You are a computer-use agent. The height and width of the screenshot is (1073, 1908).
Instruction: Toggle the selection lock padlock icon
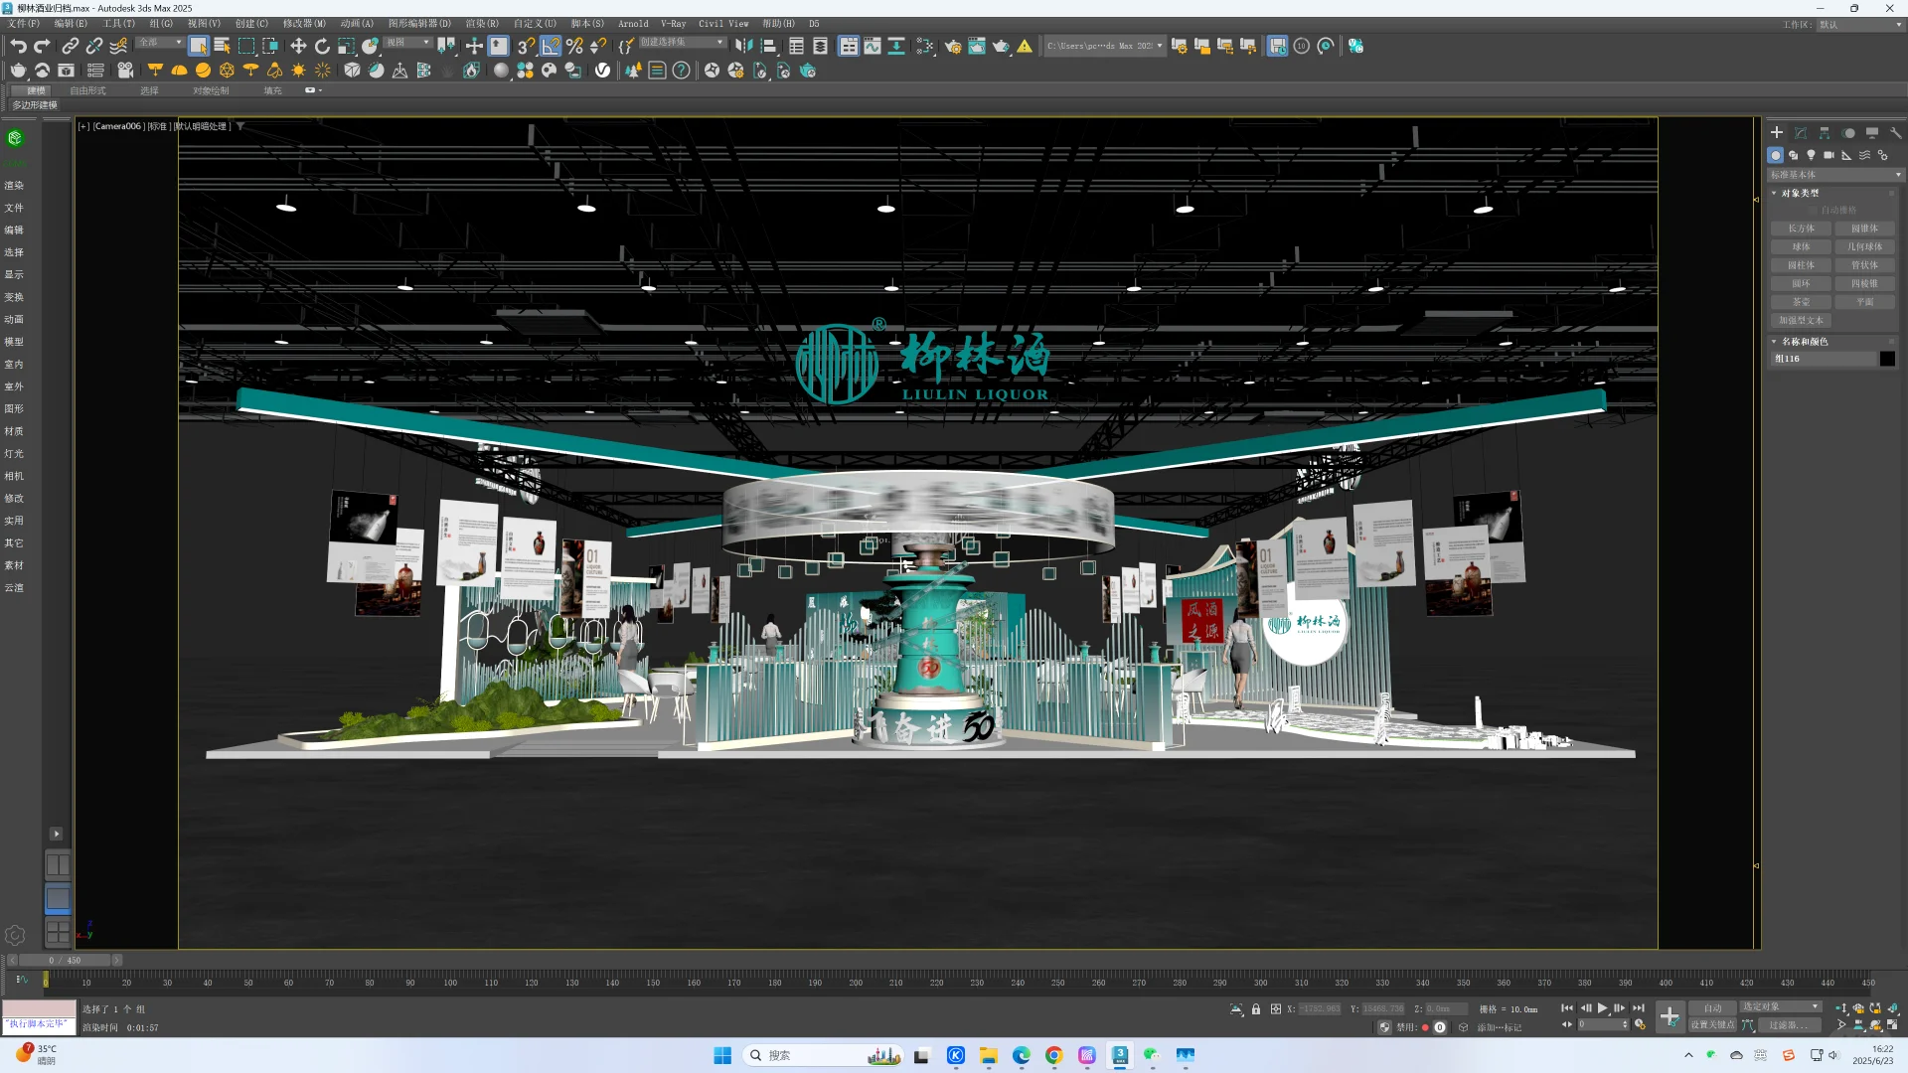pos(1256,1009)
